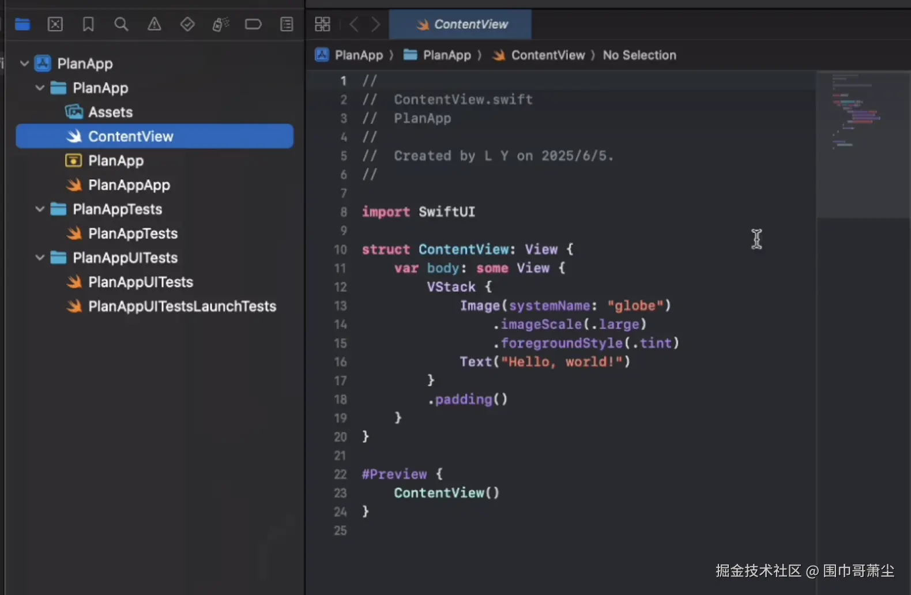Click the Assets catalog icon
911x595 pixels.
(x=74, y=112)
